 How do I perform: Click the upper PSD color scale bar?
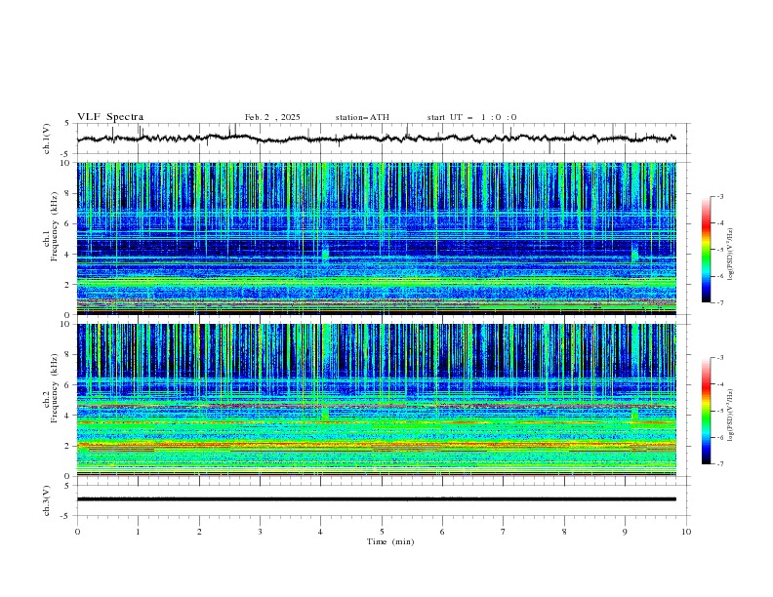pos(706,250)
